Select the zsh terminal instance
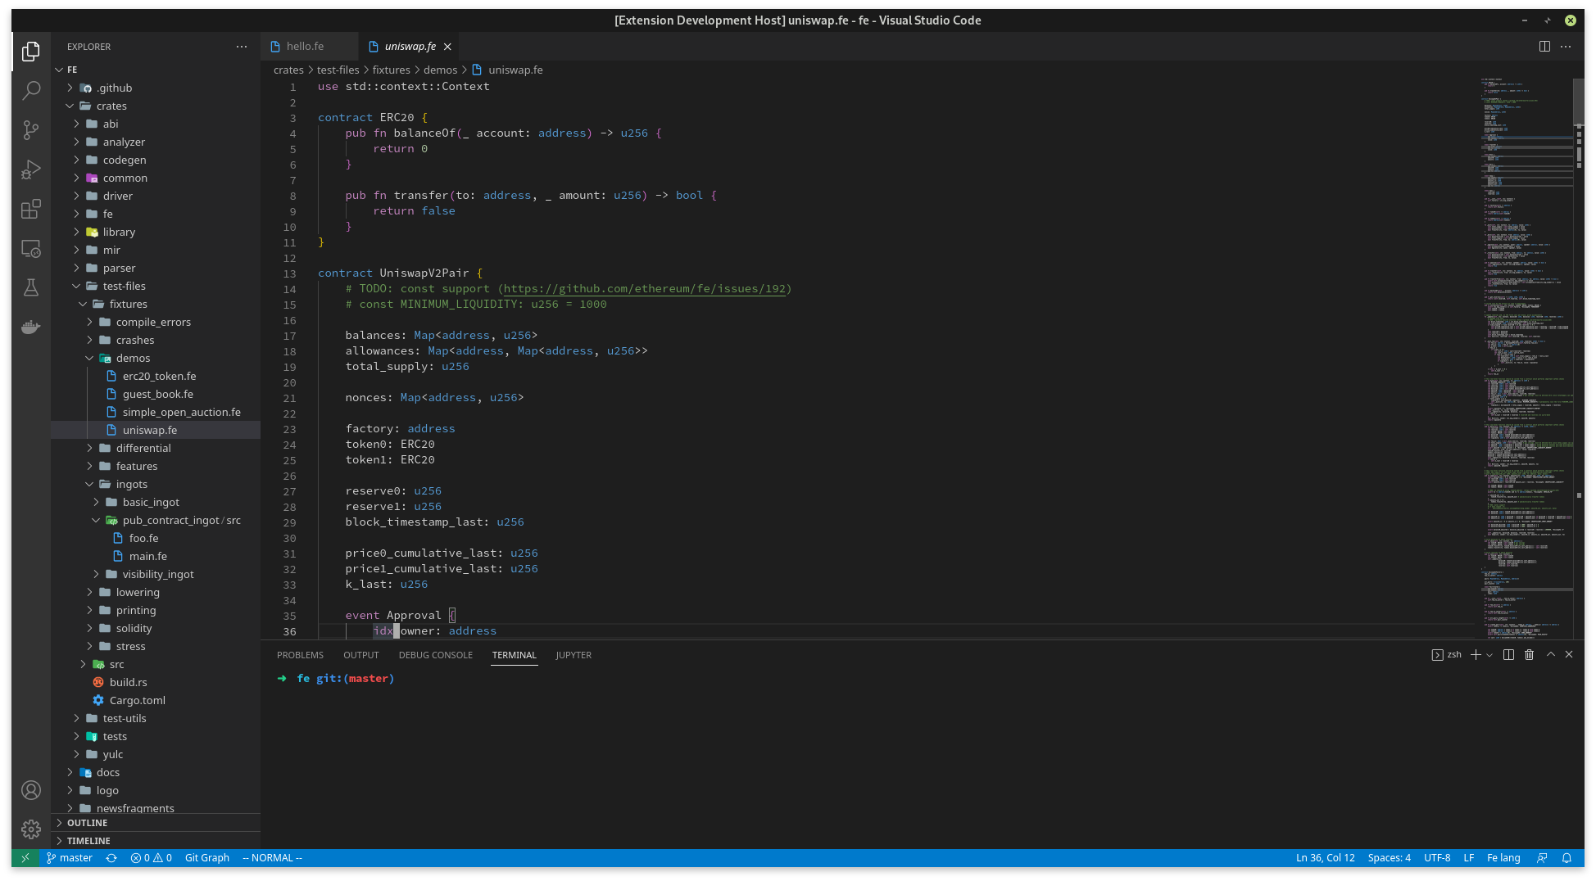The height and width of the screenshot is (881, 1596). pos(1447,655)
